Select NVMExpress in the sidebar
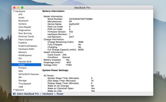Screen dimensions: 166x102 [x=25, y=55]
